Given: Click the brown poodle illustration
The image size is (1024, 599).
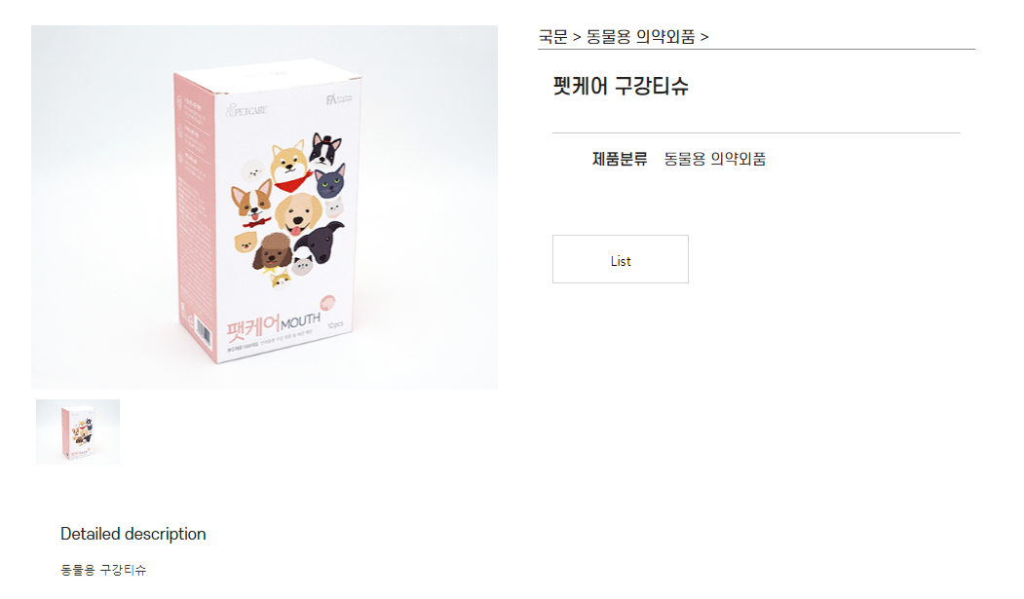Looking at the screenshot, I should (x=273, y=252).
